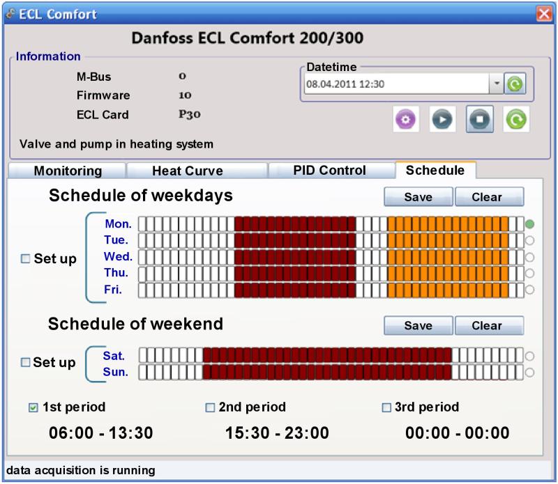
Task: Click the 06:00 - 13:30 period time
Action: pyautogui.click(x=101, y=433)
